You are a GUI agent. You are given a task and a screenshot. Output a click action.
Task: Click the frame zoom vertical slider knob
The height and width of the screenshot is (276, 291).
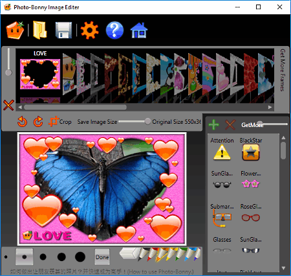point(8,73)
